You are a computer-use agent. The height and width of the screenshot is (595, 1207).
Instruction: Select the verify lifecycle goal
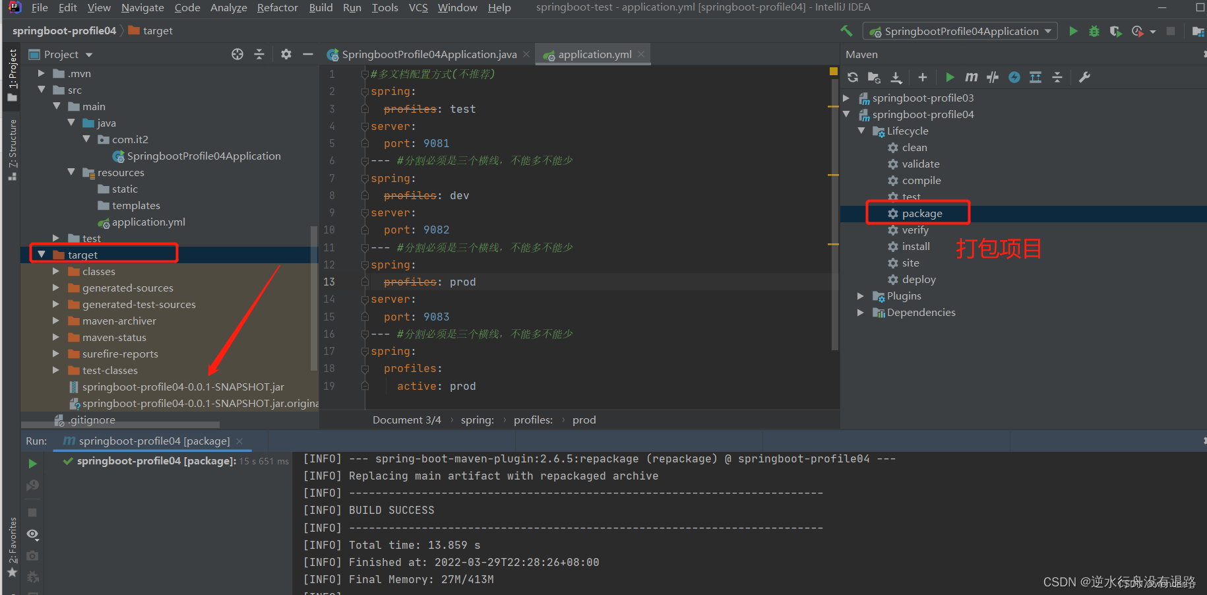(915, 230)
